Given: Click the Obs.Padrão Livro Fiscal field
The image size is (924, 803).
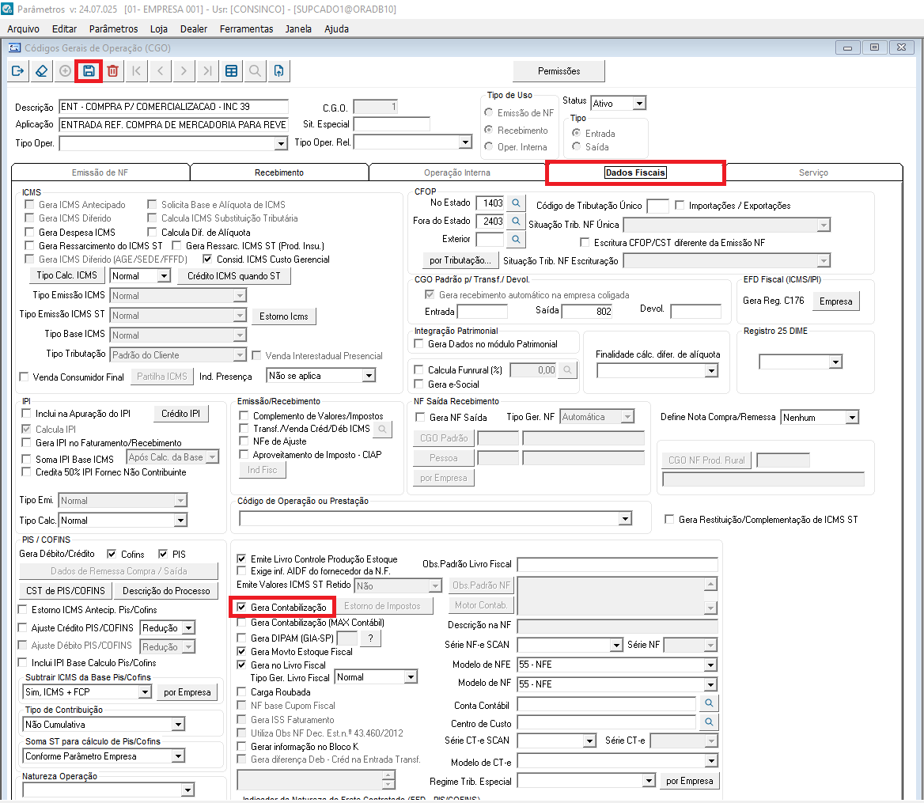Looking at the screenshot, I should point(617,564).
